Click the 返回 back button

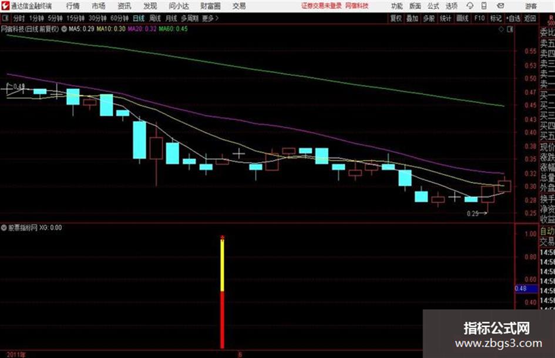(530, 18)
